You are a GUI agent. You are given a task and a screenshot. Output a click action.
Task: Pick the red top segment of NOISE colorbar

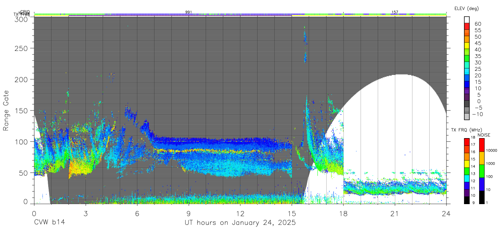coord(482,145)
